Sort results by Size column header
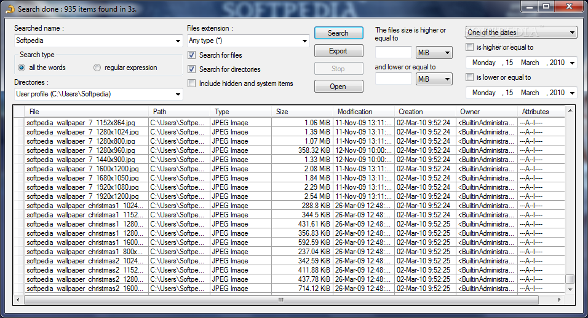The height and width of the screenshot is (318, 588). pos(302,112)
